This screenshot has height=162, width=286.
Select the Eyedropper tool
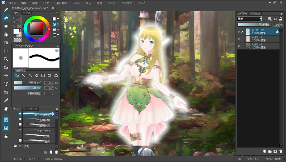6,101
